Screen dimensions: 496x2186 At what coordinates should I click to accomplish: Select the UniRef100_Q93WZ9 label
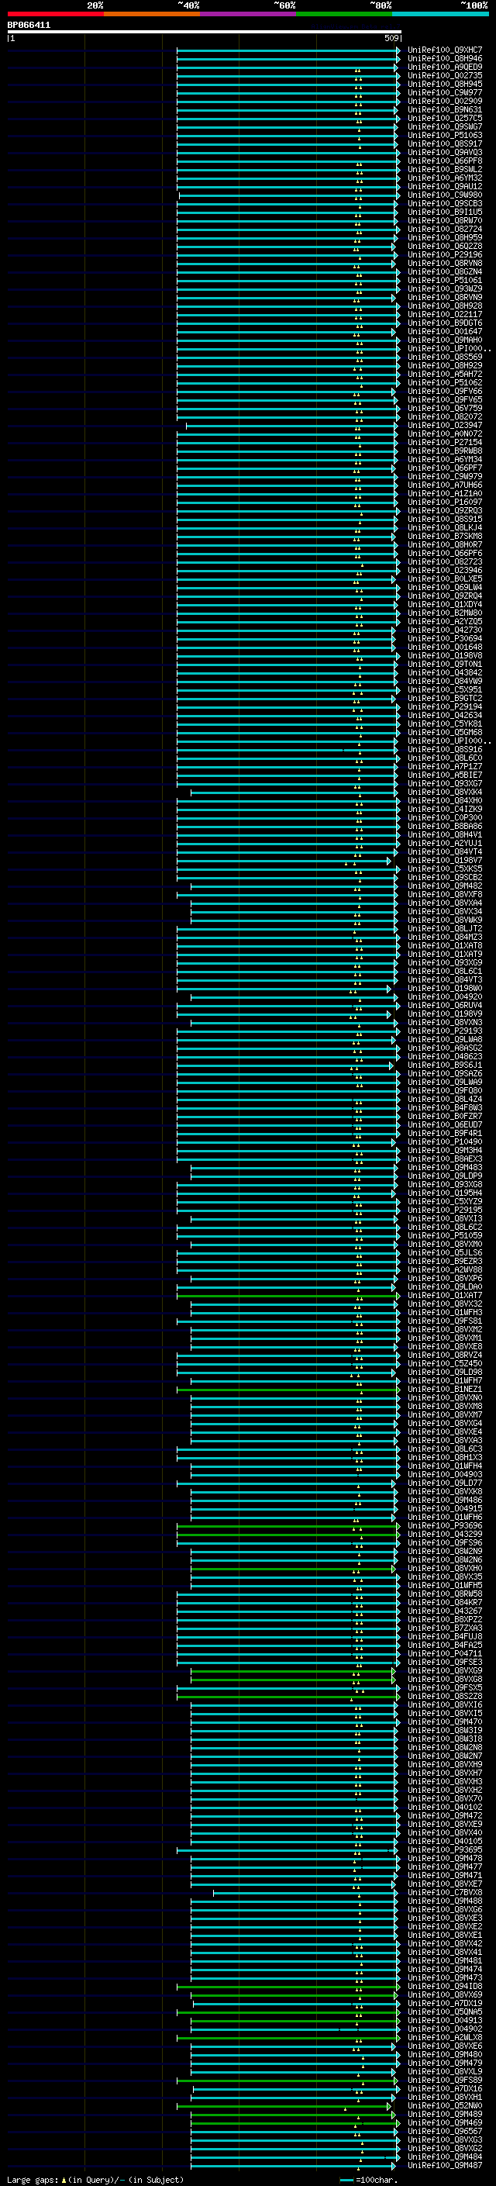point(444,288)
